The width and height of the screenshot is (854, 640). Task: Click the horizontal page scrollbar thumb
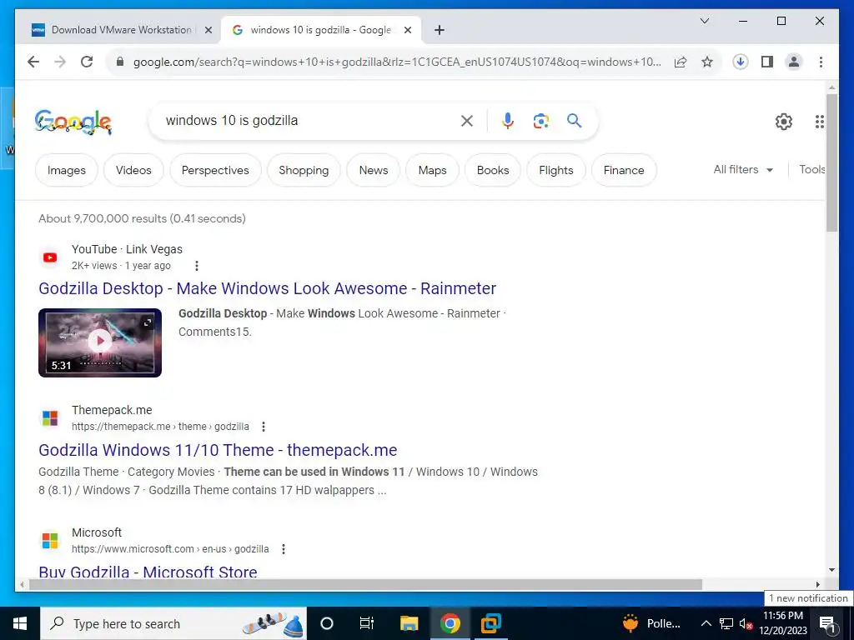click(365, 584)
